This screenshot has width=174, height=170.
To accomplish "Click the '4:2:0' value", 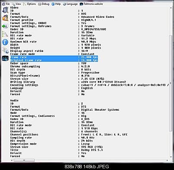I will [85, 67].
